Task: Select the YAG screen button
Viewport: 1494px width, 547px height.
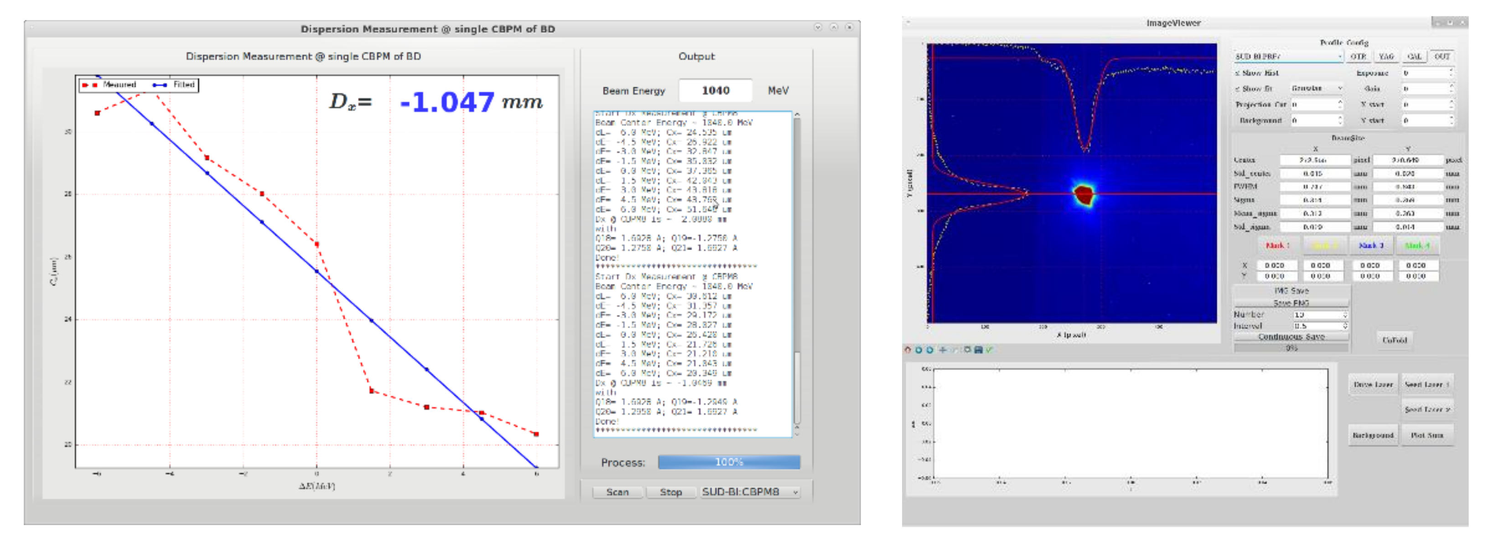Action: click(x=1386, y=56)
